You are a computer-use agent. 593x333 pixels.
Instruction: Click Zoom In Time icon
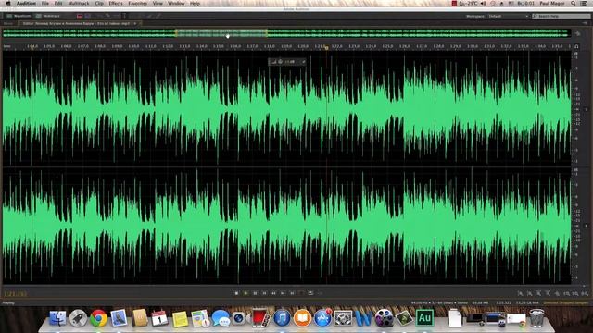tap(538, 293)
